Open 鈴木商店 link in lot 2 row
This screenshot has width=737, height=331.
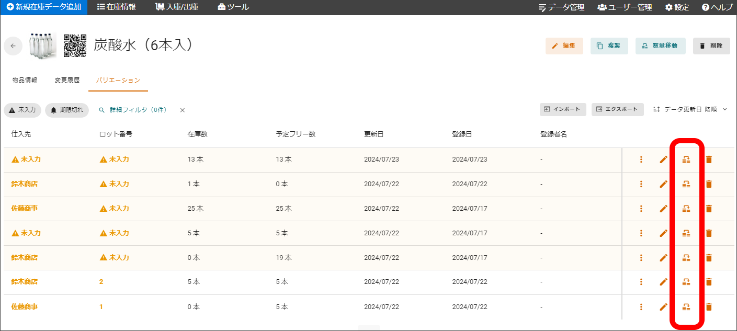click(x=25, y=282)
